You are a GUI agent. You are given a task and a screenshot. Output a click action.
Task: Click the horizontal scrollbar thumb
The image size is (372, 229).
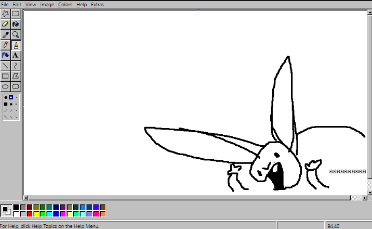pyautogui.click(x=189, y=198)
